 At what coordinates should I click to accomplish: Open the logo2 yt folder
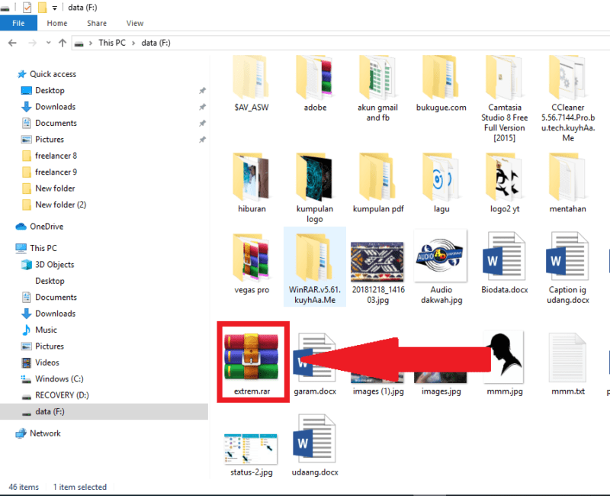click(x=504, y=183)
